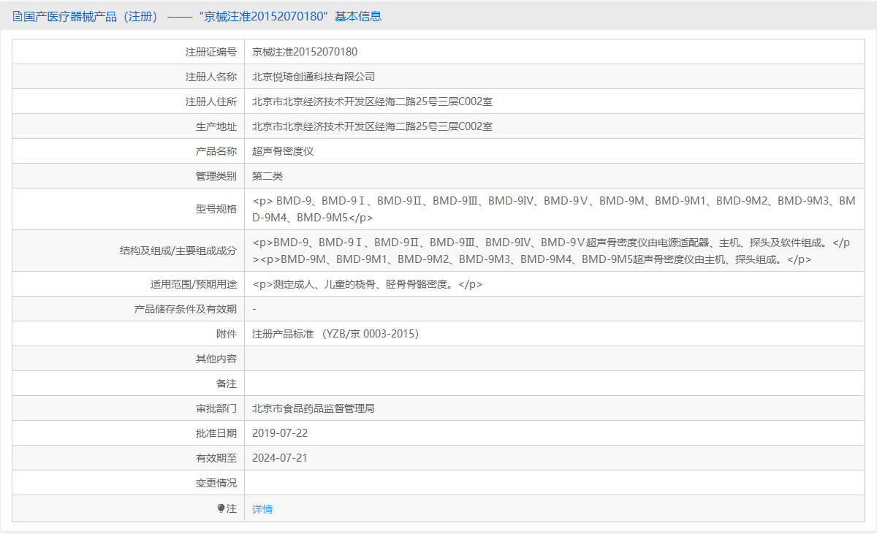Select approval date 2019-07-22
The image size is (877, 534).
[x=280, y=433]
